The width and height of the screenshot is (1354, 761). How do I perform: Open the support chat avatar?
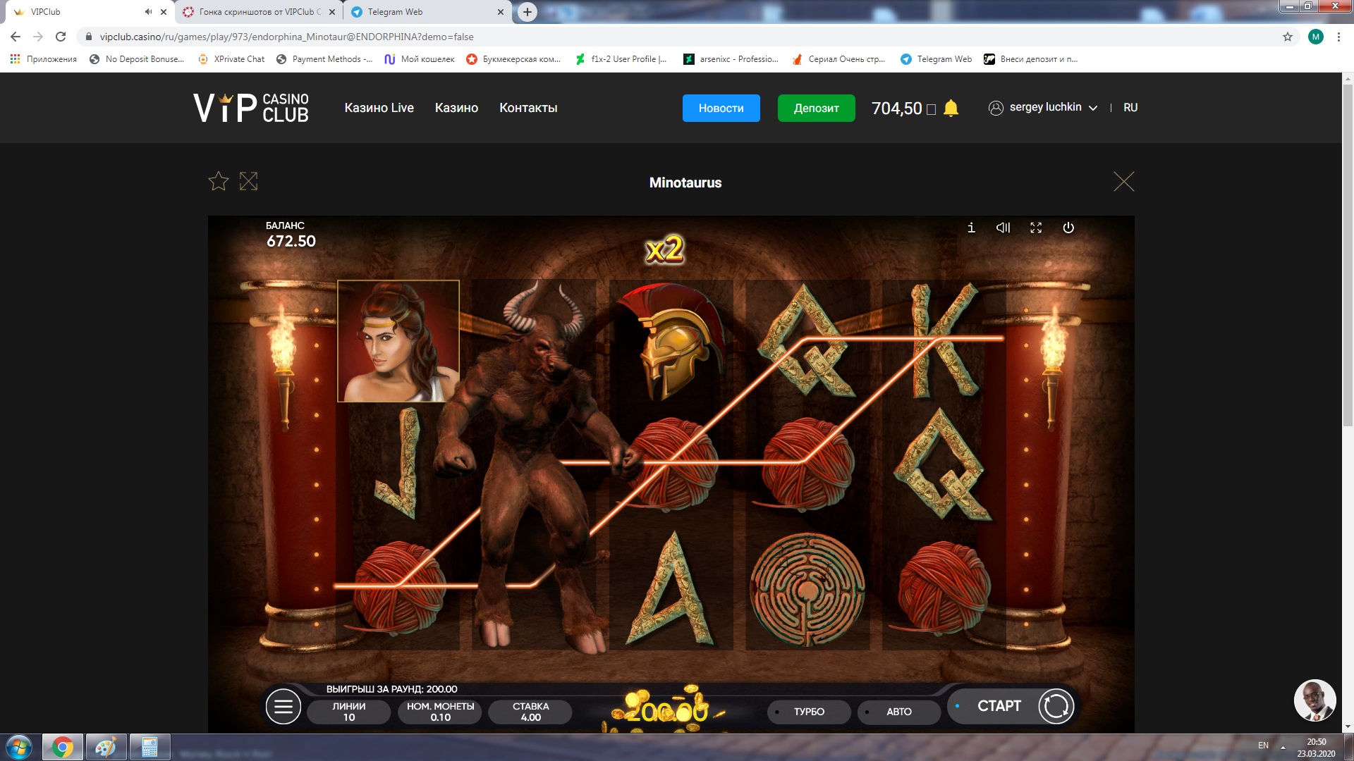coord(1315,700)
